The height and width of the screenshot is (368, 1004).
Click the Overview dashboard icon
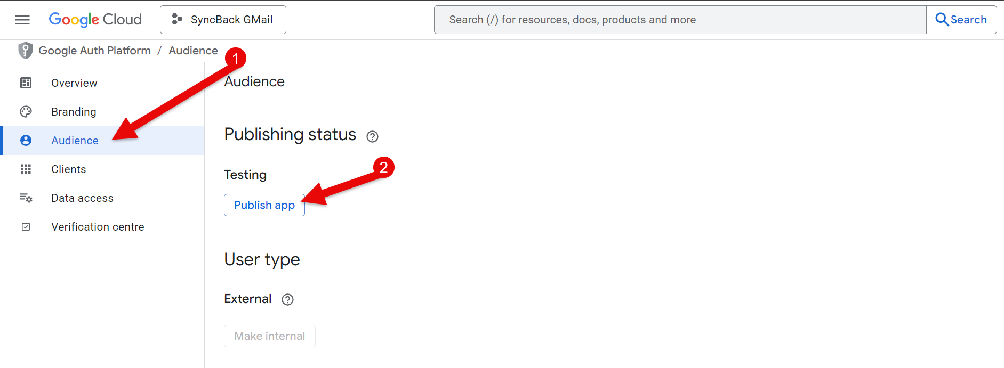tap(26, 83)
